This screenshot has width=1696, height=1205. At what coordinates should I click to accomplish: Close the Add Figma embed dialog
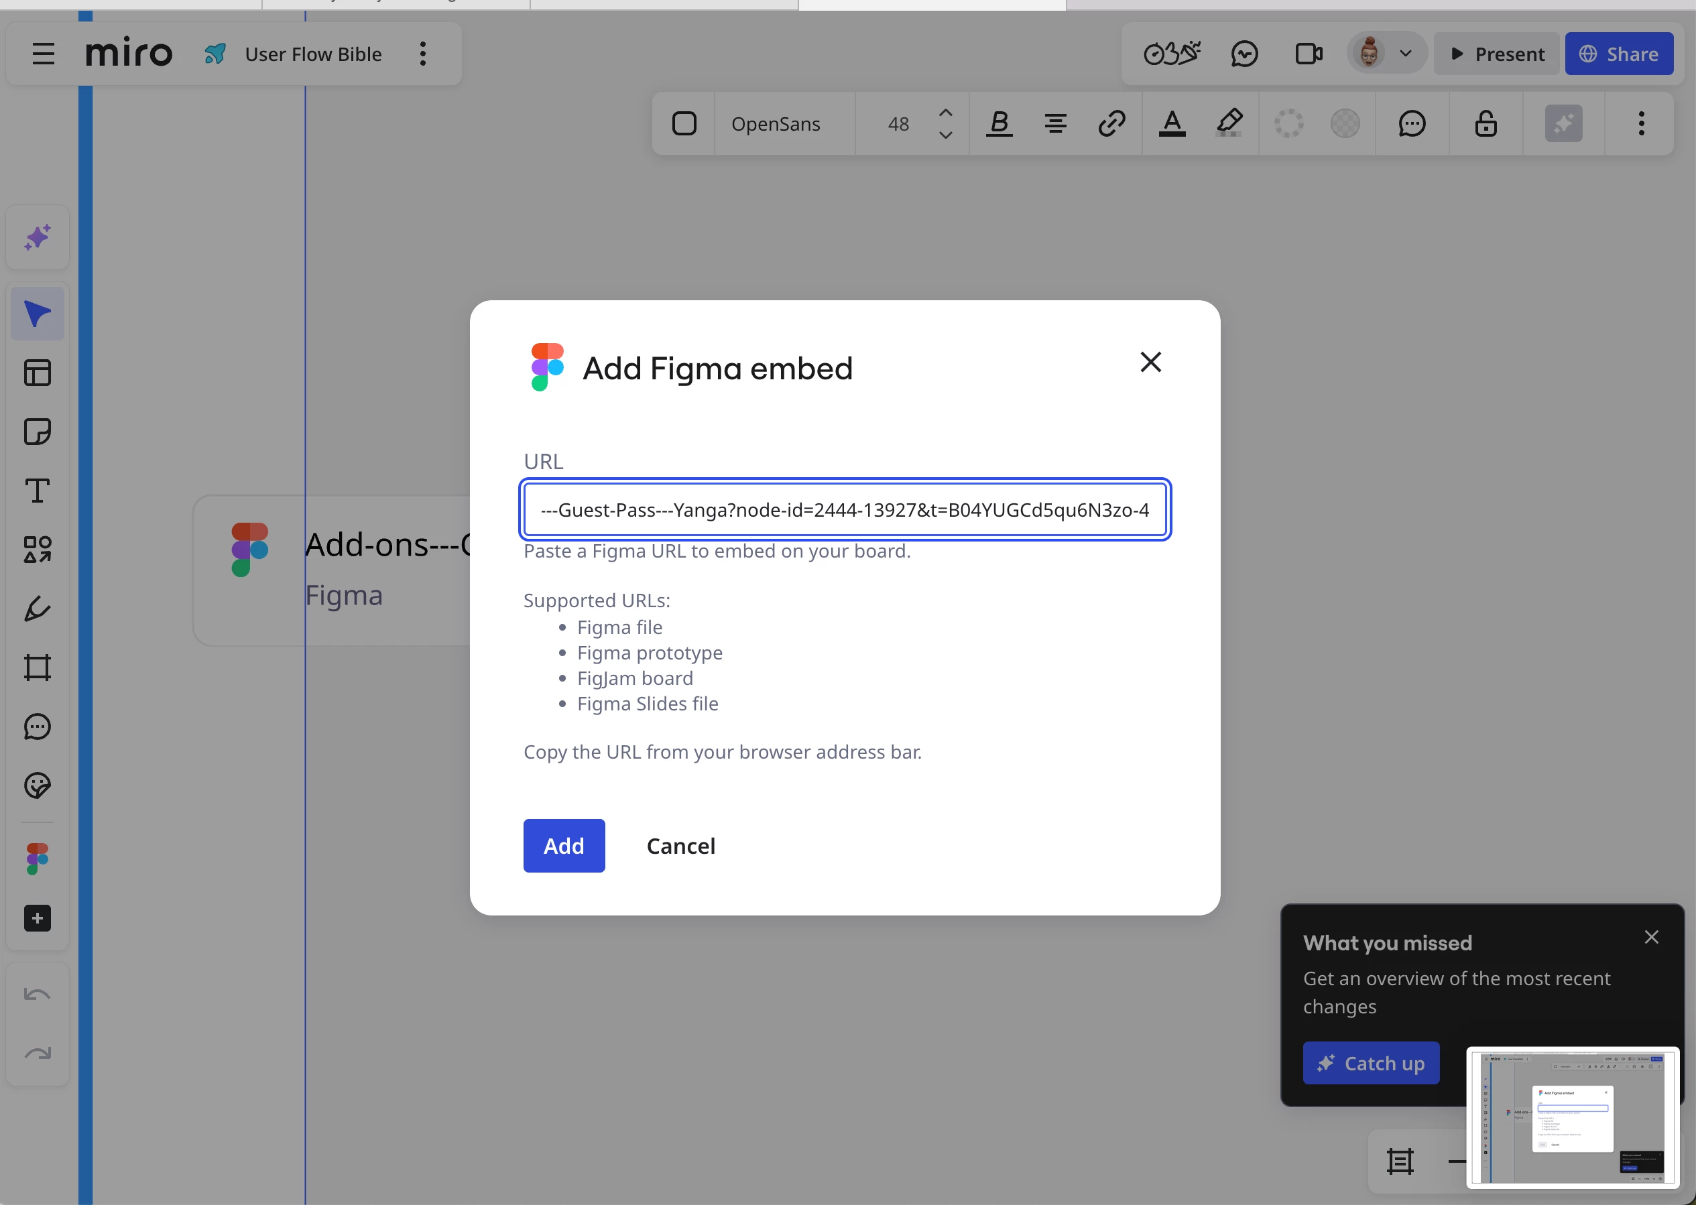pos(1150,362)
